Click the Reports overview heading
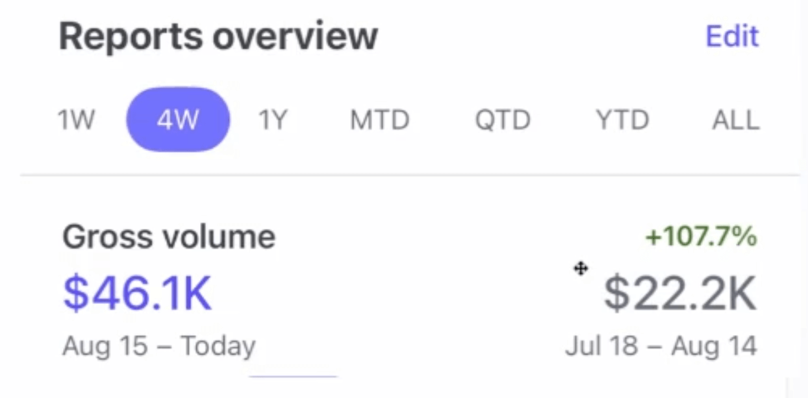 point(218,36)
